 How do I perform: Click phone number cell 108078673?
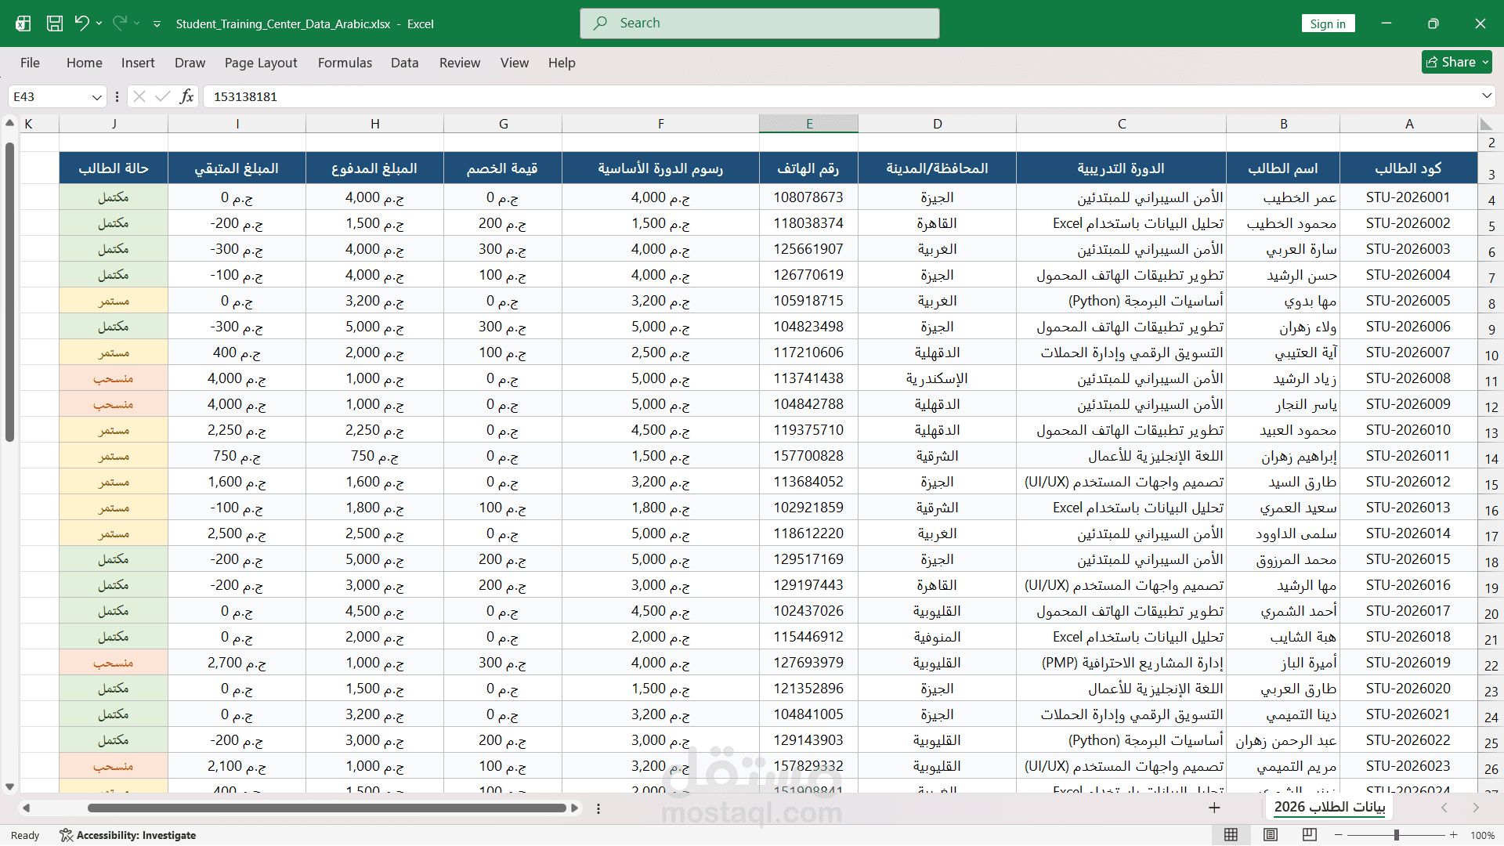(808, 197)
